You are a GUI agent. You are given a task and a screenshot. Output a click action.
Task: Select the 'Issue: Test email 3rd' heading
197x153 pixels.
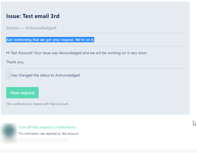pyautogui.click(x=33, y=16)
